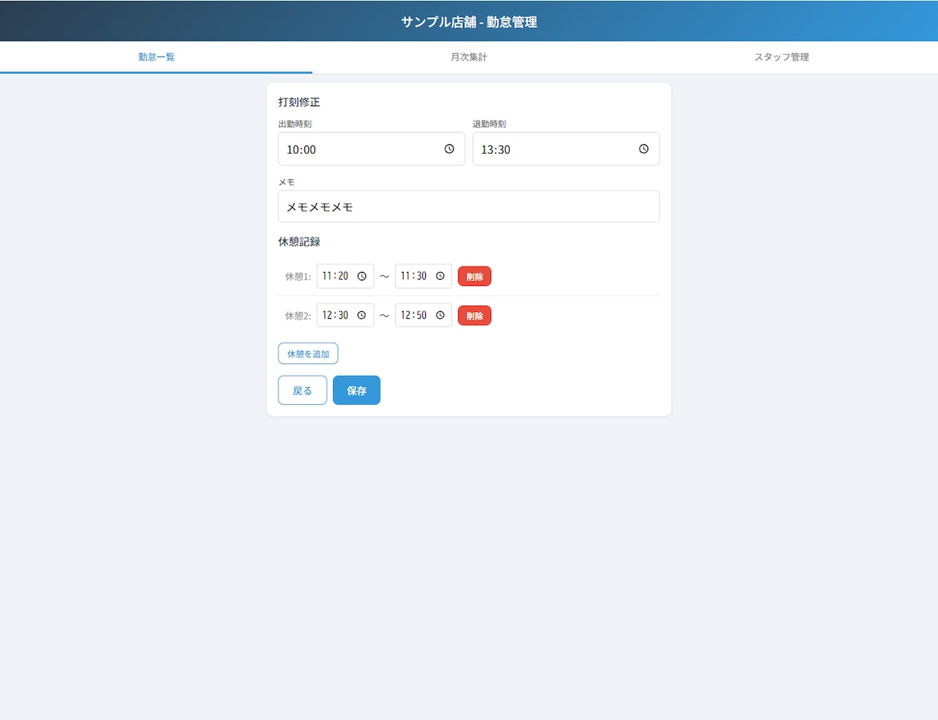Open the スタッフ管理 tab
The height and width of the screenshot is (720, 938).
[x=781, y=58]
